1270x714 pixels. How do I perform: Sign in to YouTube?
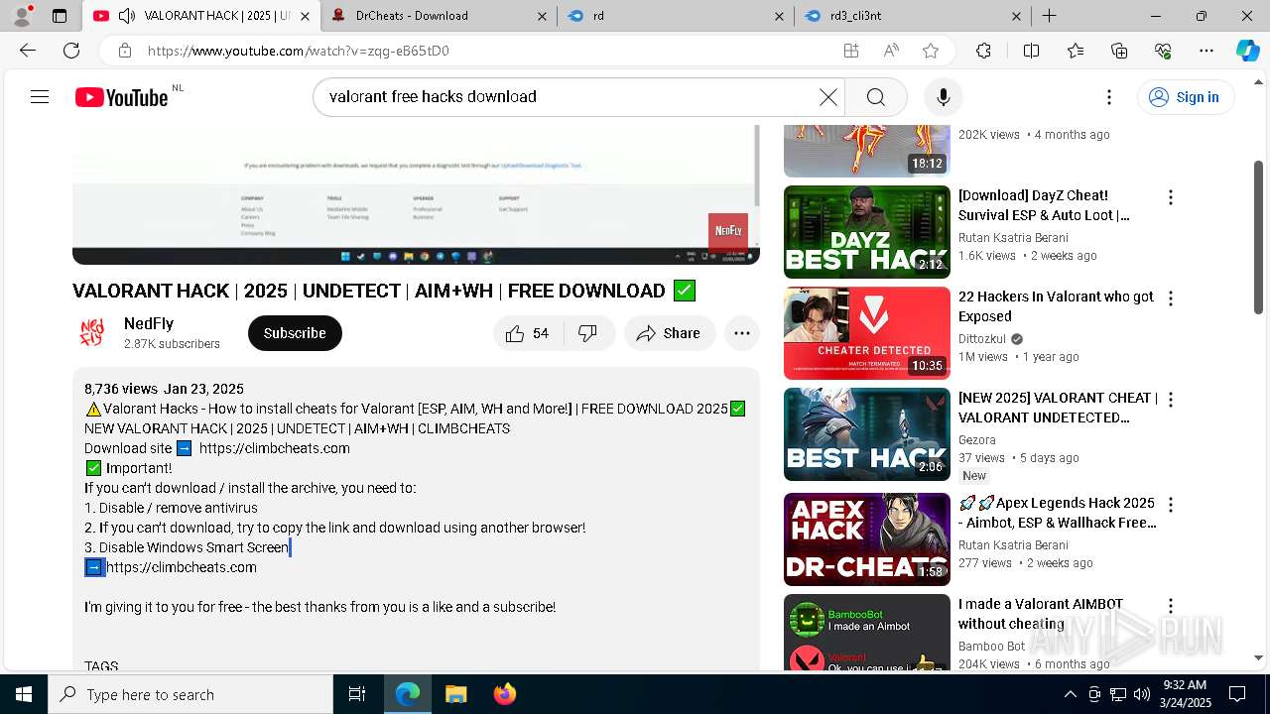coord(1185,96)
